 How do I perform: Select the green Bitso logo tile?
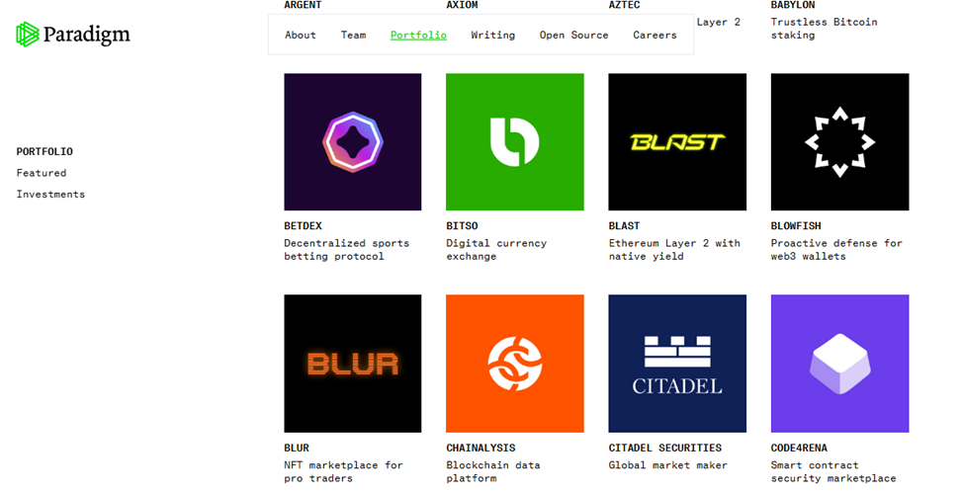[514, 142]
